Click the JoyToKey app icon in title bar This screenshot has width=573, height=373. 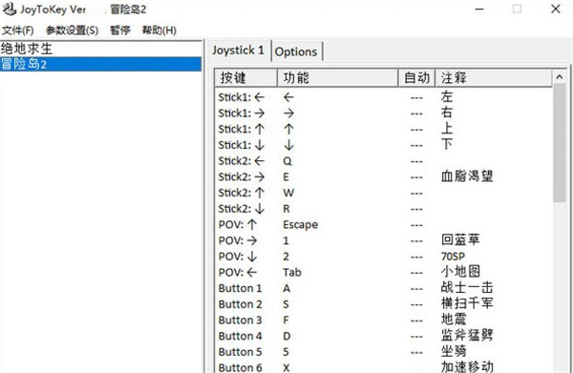[x=10, y=9]
